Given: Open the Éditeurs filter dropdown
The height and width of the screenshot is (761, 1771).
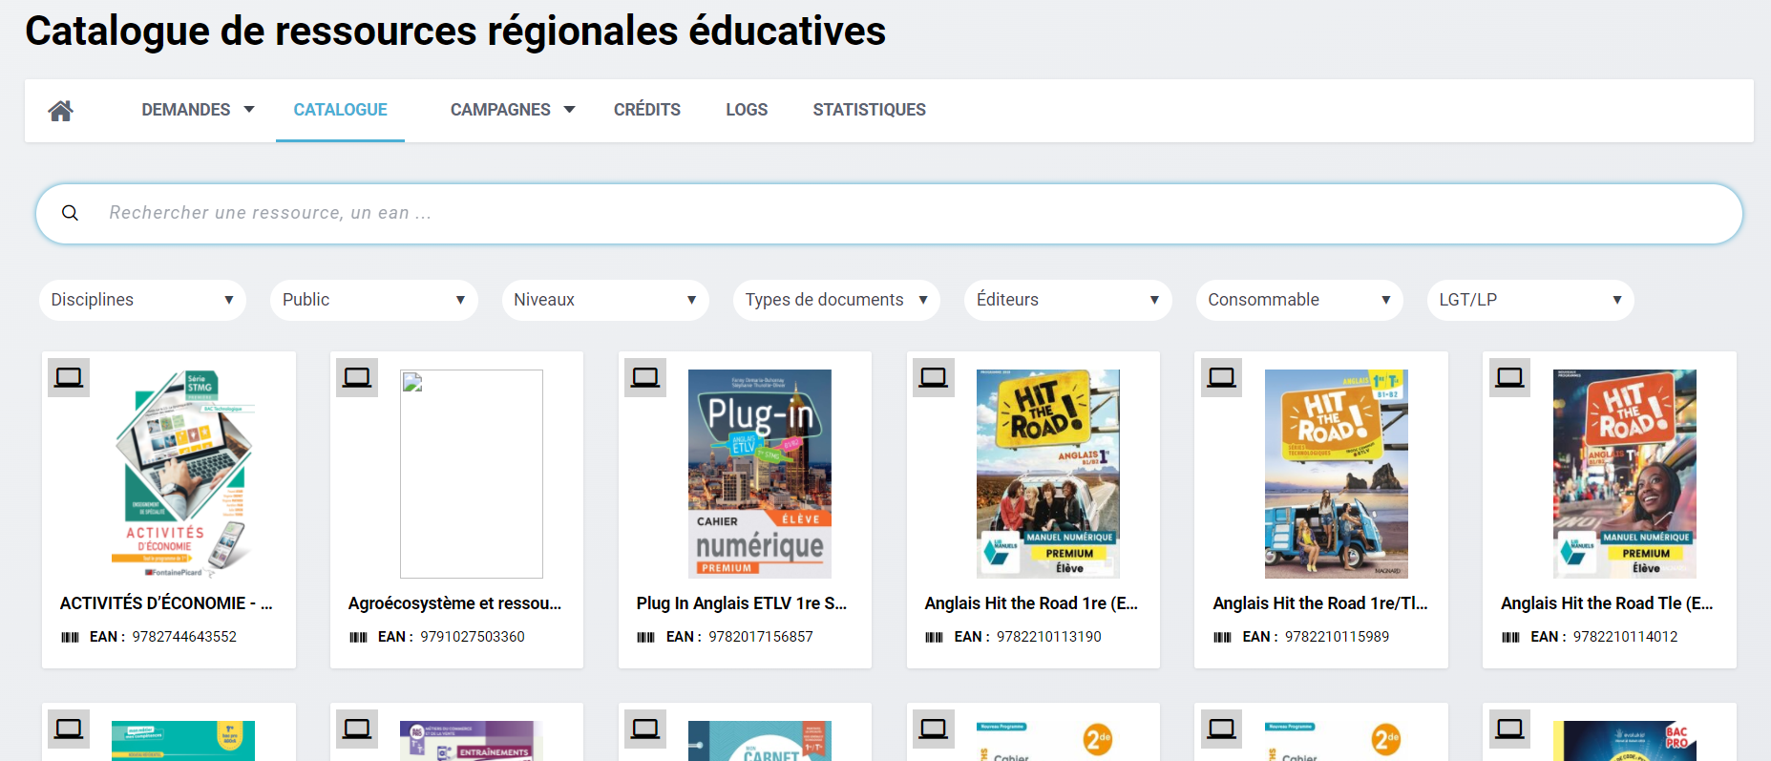Looking at the screenshot, I should pyautogui.click(x=1067, y=300).
